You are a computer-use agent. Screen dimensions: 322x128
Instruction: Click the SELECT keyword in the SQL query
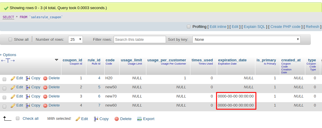click(x=8, y=17)
